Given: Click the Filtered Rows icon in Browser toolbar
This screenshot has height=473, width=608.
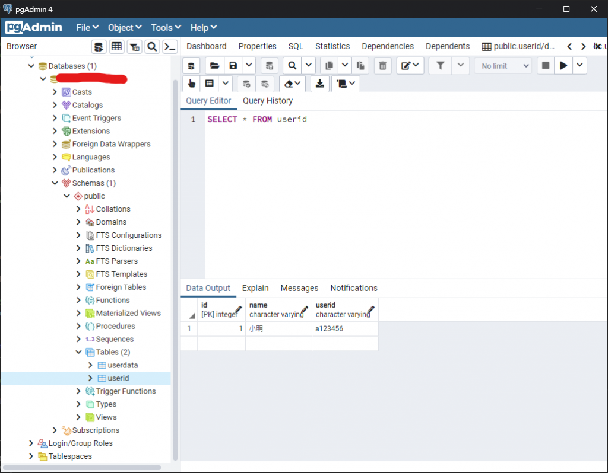Looking at the screenshot, I should [134, 47].
